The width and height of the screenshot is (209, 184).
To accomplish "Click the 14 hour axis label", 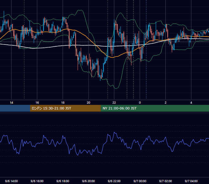I will [x=11, y=103].
